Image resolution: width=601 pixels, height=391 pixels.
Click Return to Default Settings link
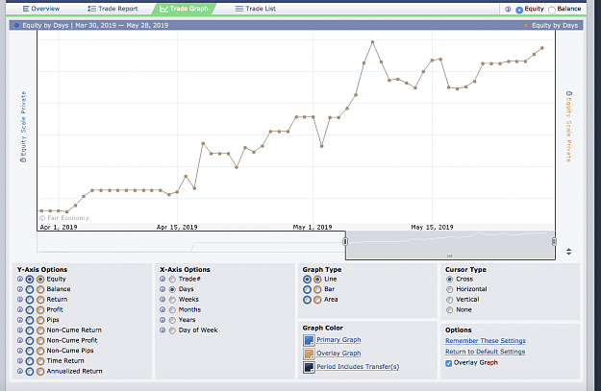(486, 352)
